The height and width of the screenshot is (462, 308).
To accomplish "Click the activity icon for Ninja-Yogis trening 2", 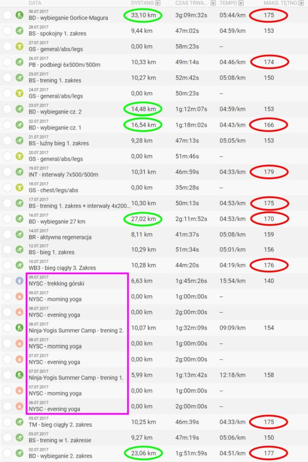I will click(x=19, y=328).
